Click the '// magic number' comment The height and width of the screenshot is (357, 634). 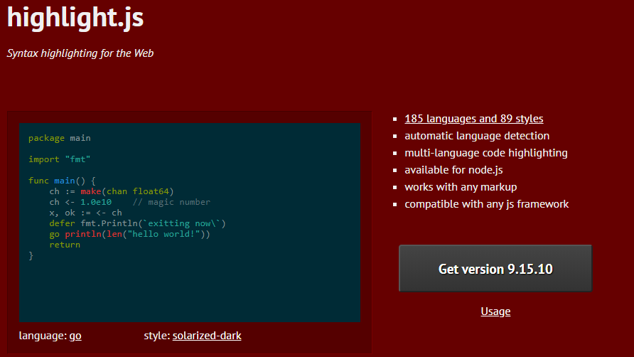(x=171, y=202)
